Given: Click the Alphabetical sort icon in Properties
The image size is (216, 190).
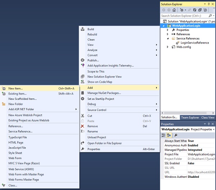Looking at the screenshot, I should (x=169, y=135).
